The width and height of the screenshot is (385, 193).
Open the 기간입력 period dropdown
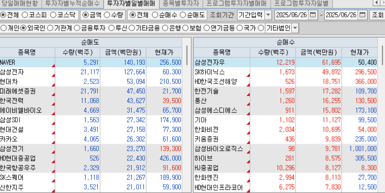tap(268, 15)
